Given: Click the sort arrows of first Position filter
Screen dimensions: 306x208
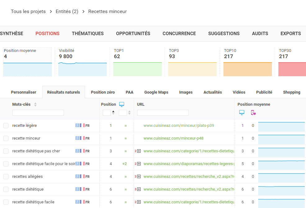Looking at the screenshot, I should [x=113, y=113].
